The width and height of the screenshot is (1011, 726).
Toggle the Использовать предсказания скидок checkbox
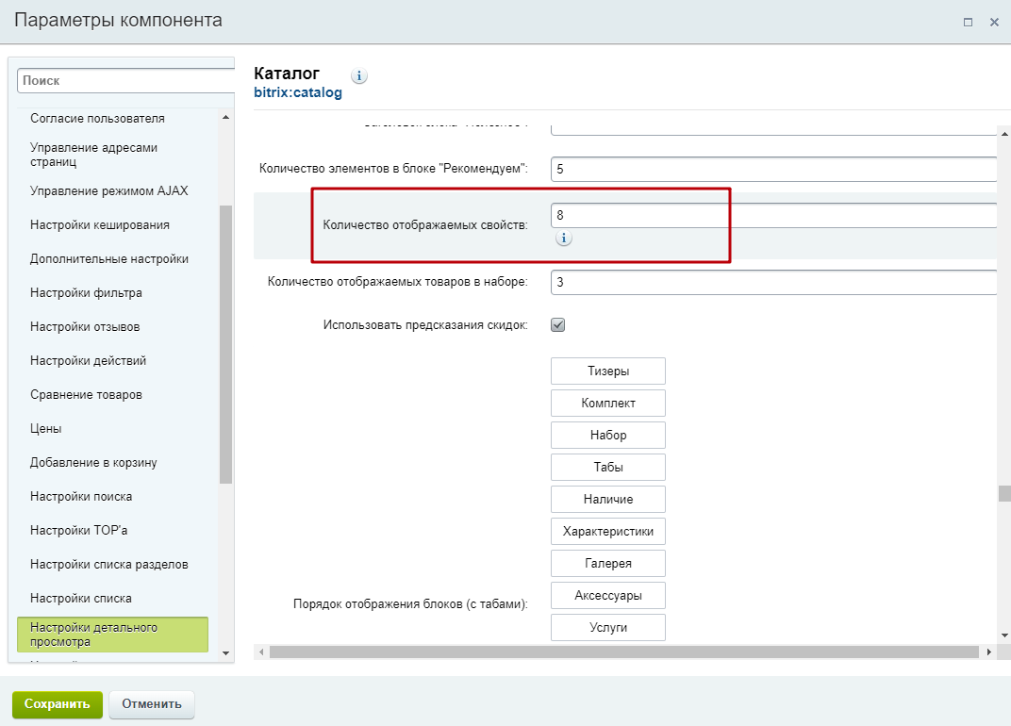tap(558, 325)
